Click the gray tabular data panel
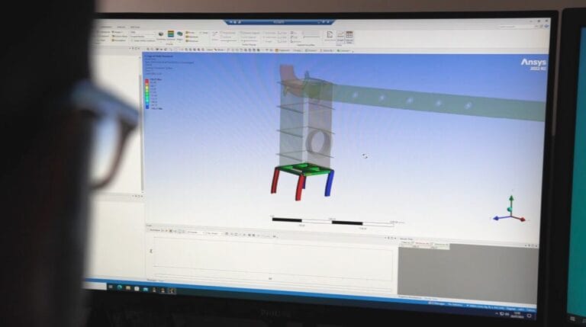The image size is (586, 327). (x=465, y=271)
